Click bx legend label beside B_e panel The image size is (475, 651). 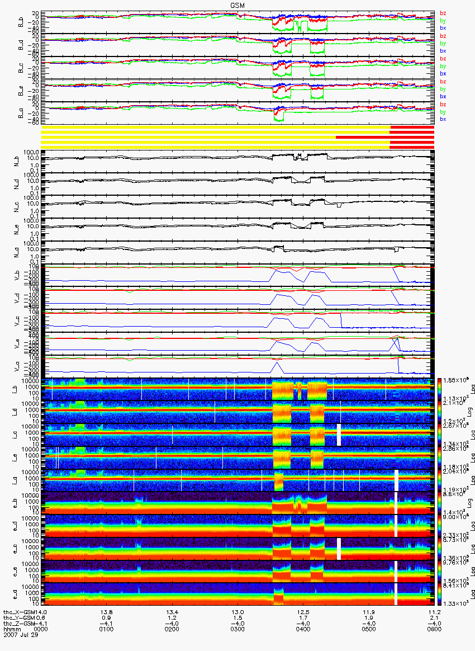pos(443,96)
